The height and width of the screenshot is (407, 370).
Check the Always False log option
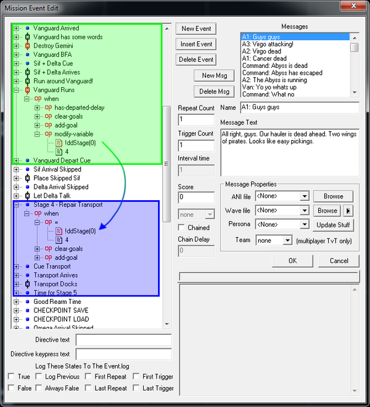point(39,388)
